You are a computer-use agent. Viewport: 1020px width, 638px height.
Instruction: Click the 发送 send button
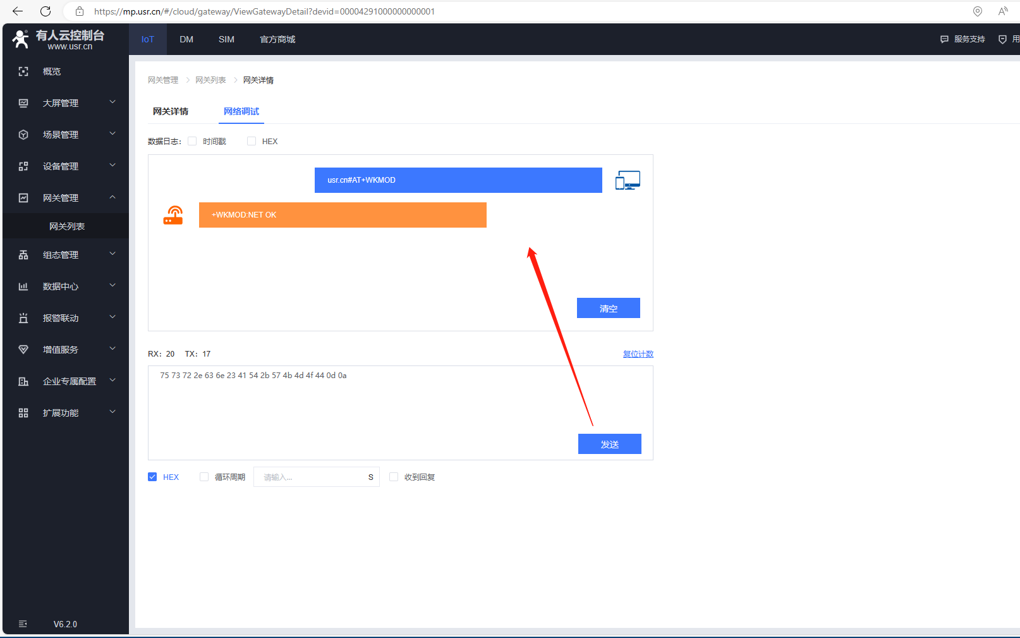610,444
